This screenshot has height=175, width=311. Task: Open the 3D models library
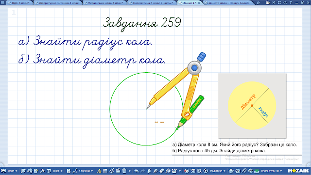click(193, 171)
